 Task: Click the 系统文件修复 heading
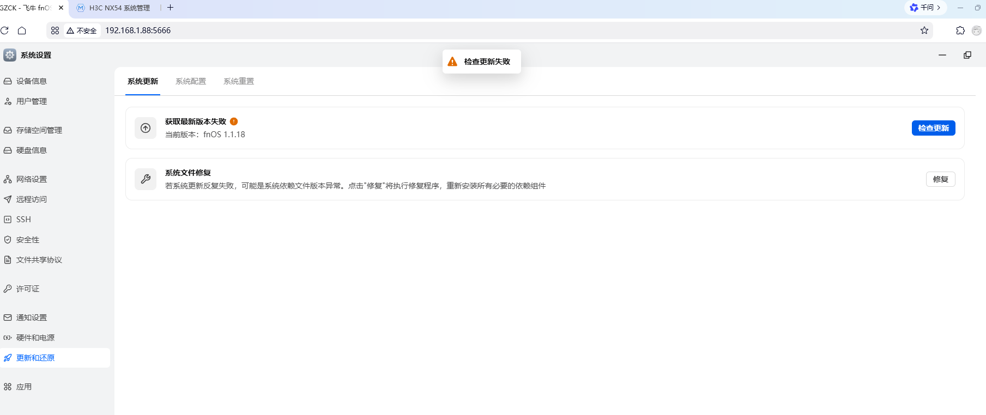(x=188, y=173)
